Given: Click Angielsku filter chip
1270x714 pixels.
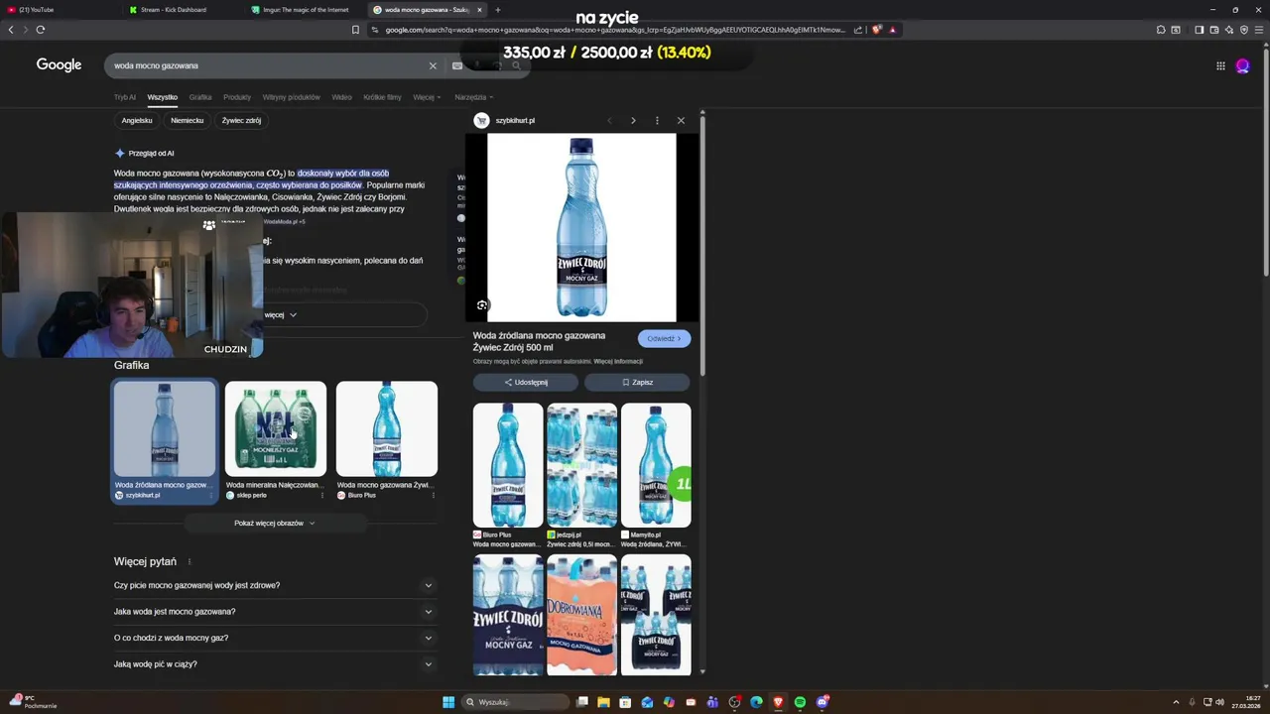Looking at the screenshot, I should pos(137,120).
